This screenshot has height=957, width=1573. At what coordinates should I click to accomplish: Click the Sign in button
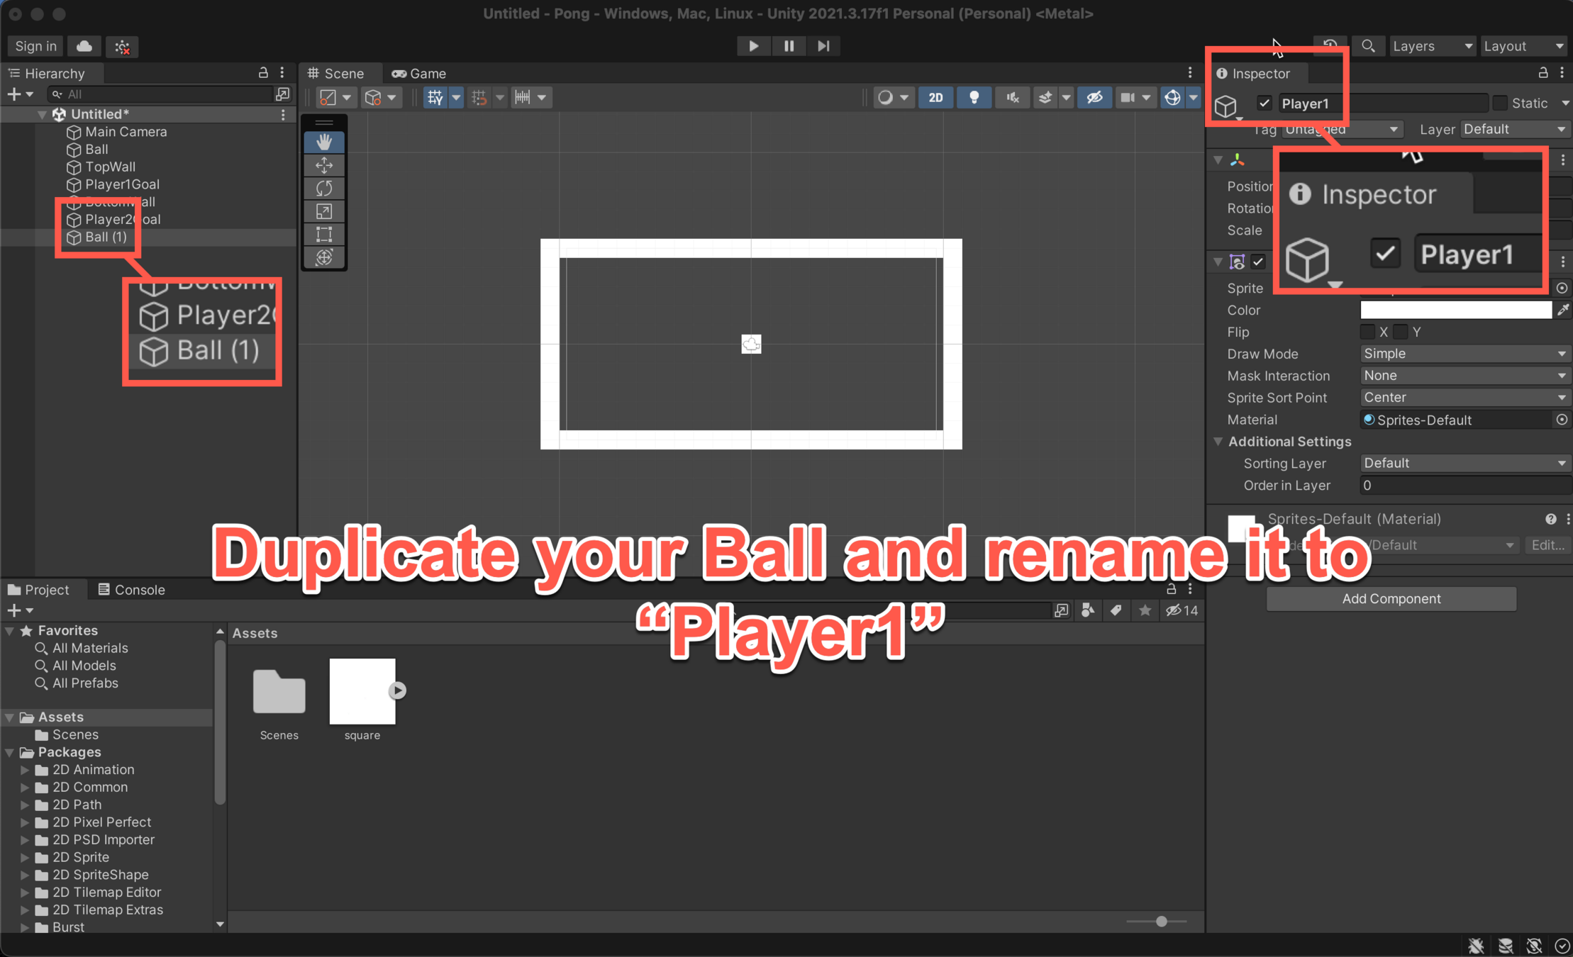[x=35, y=46]
